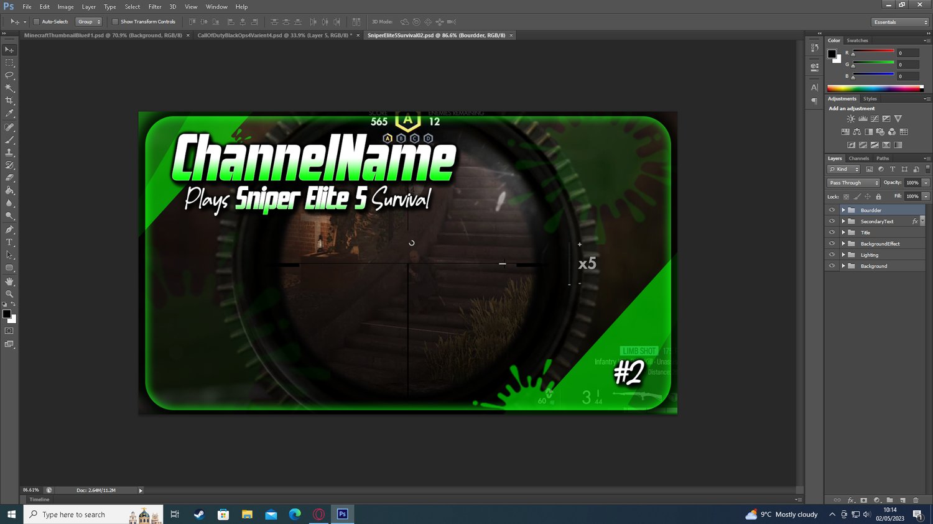Select the Hand tool
Viewport: 933px width, 524px height.
point(9,282)
